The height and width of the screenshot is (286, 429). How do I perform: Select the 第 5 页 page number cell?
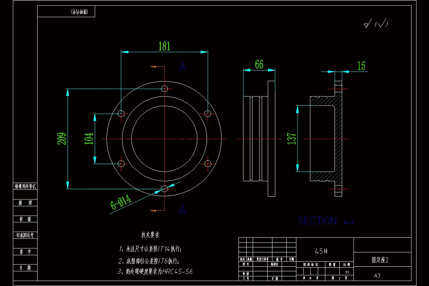(x=339, y=278)
